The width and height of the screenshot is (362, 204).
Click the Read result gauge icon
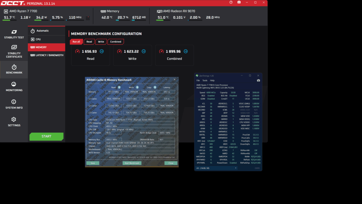77,51
